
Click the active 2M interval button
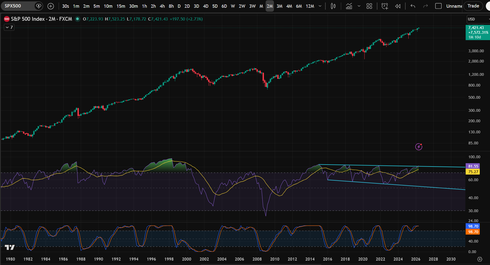[270, 6]
